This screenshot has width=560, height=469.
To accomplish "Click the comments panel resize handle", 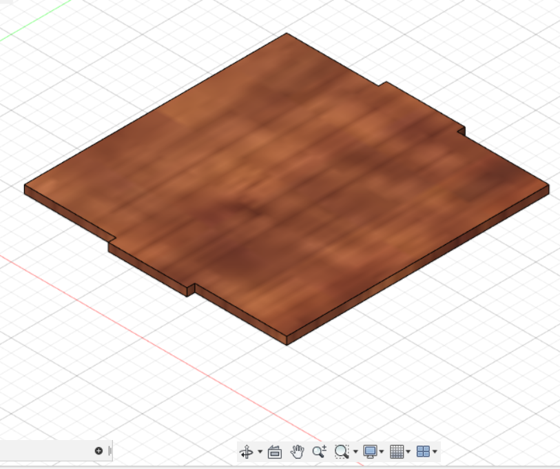I will pyautogui.click(x=110, y=451).
